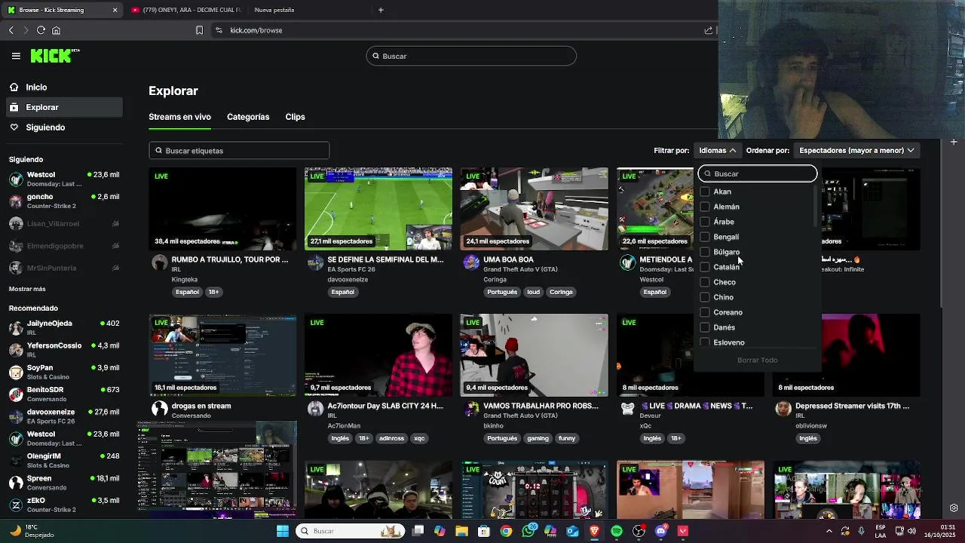Check the Bengalí language checkbox
965x543 pixels.
705,237
